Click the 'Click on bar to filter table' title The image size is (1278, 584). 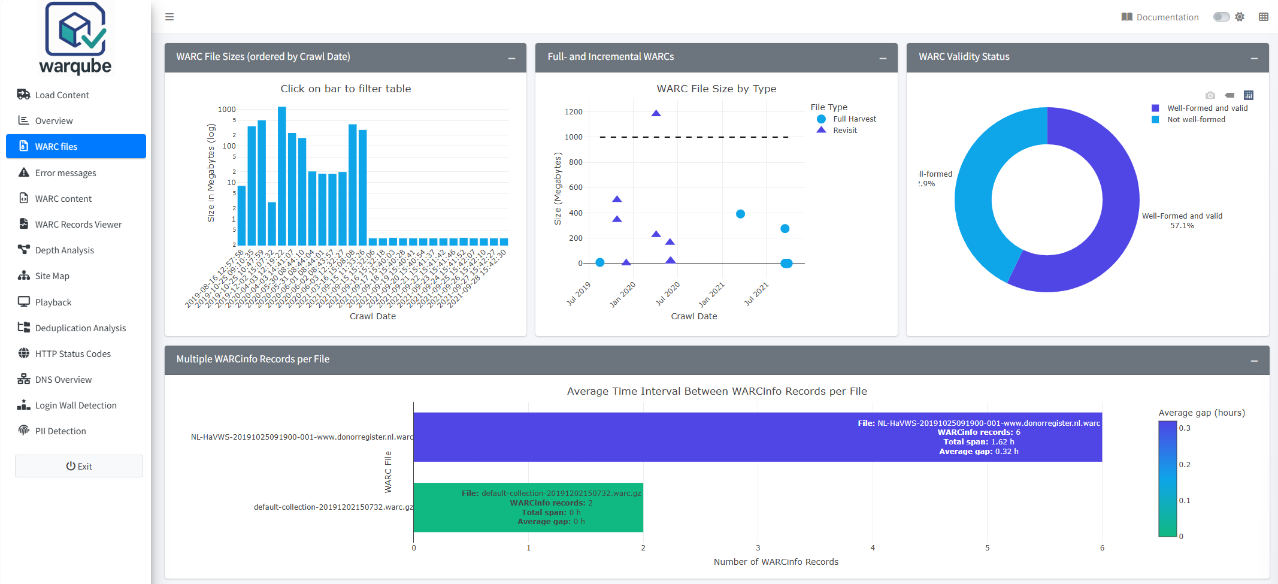tap(346, 89)
